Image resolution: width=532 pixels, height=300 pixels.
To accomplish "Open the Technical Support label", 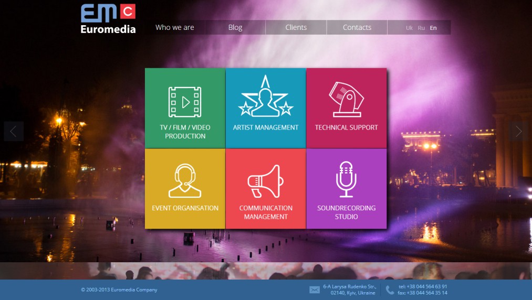I will [x=346, y=127].
